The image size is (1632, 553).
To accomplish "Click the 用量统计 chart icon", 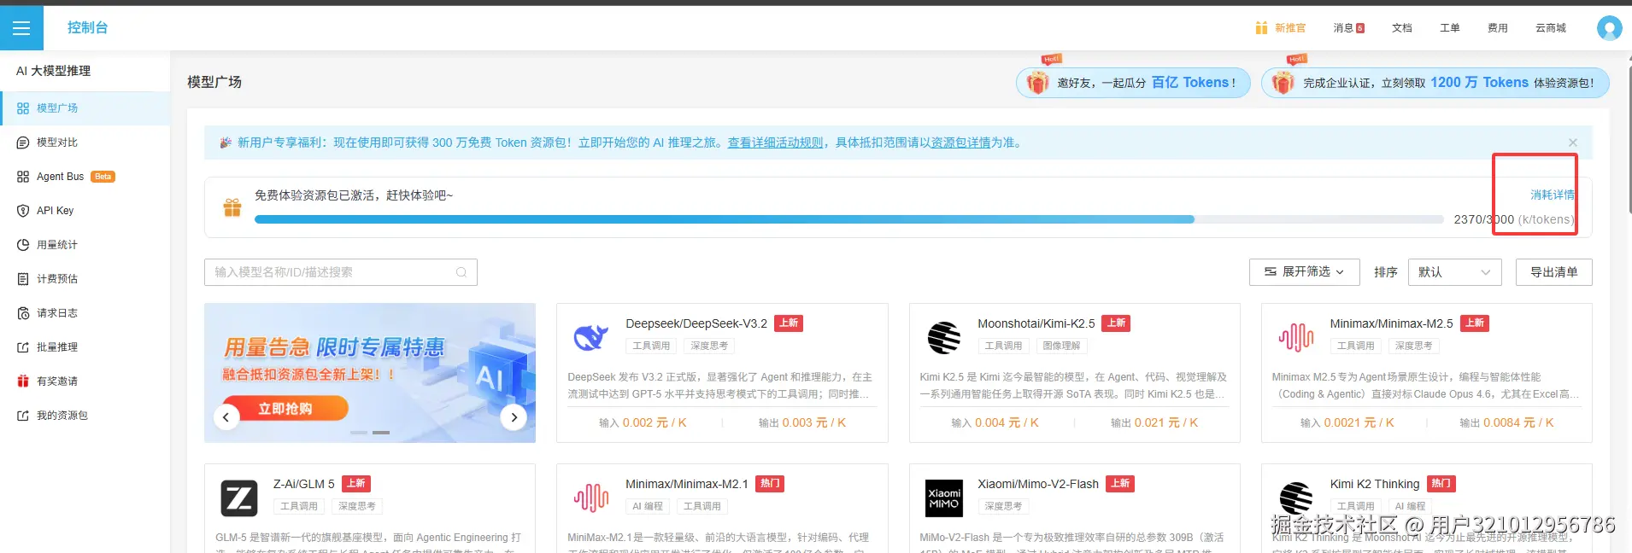I will coord(23,245).
